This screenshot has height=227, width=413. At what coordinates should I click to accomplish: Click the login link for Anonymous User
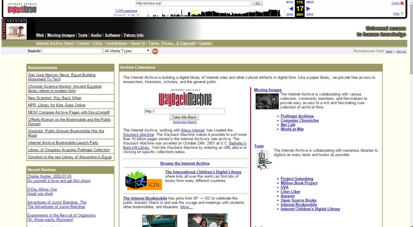coord(389,51)
